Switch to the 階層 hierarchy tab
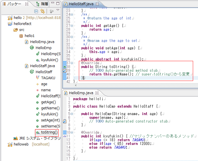198x161 pixels. pyautogui.click(x=42, y=4)
